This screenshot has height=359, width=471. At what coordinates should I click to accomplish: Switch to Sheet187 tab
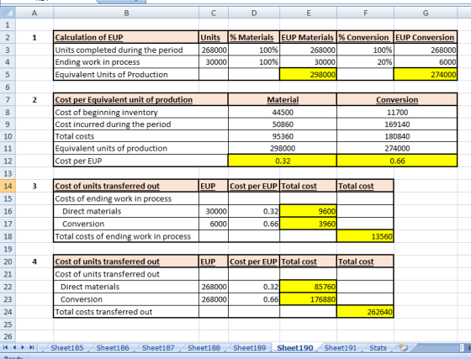point(158,347)
